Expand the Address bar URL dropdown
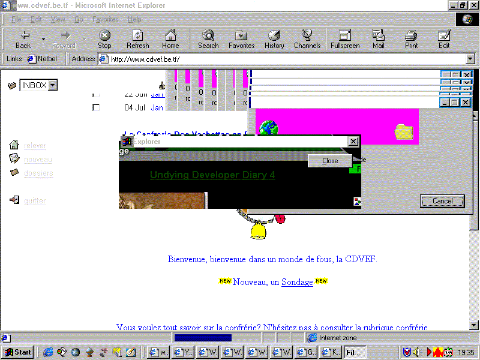 (470, 59)
